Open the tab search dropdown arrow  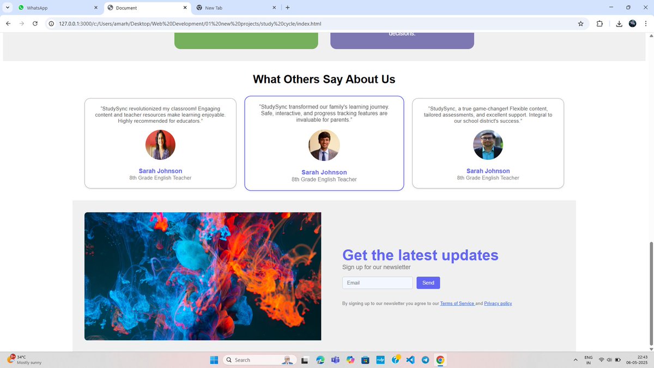point(8,8)
